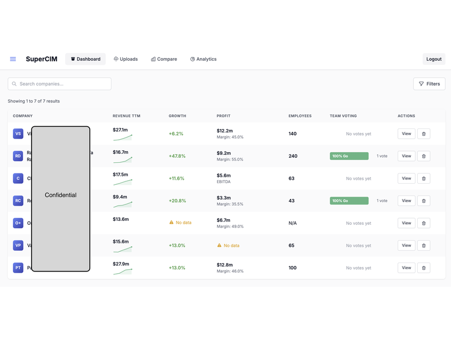This screenshot has height=338, width=451.
Task: Sort by Revenue TTM column header
Action: pos(126,116)
